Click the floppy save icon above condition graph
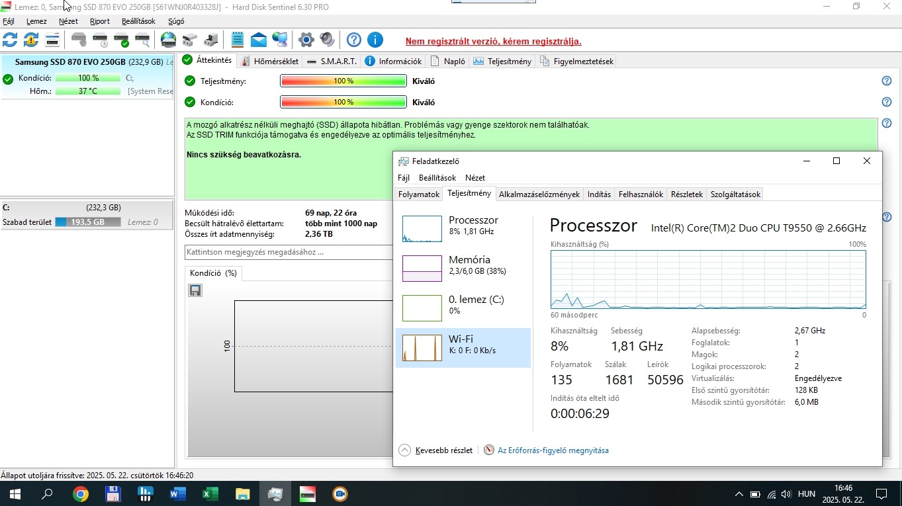This screenshot has width=902, height=506. 195,290
